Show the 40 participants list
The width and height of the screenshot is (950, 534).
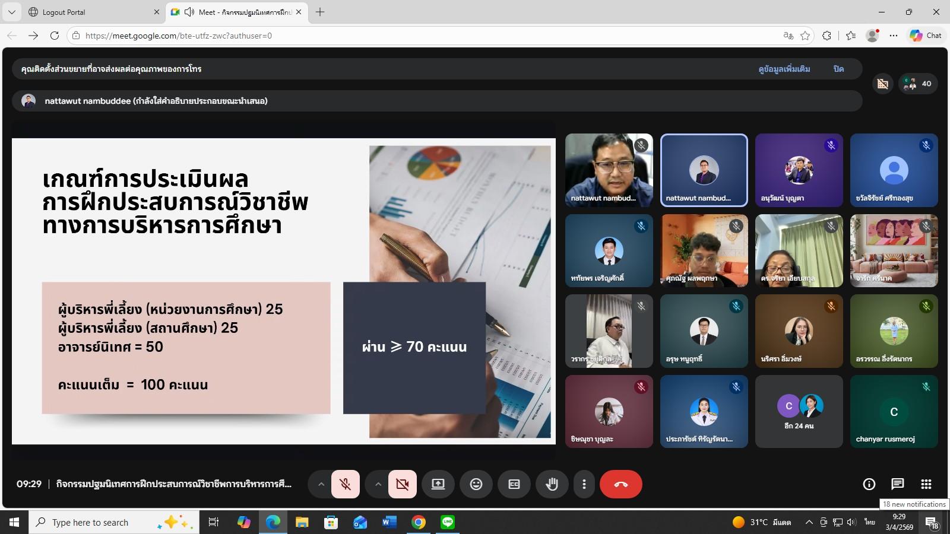pyautogui.click(x=918, y=84)
